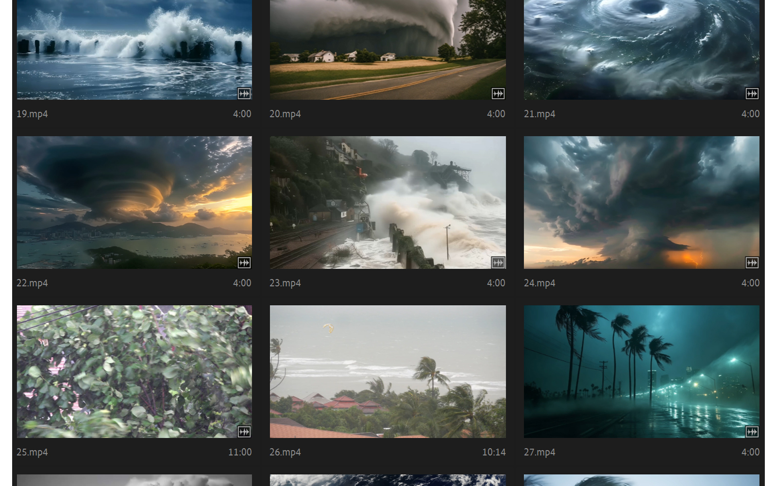The width and height of the screenshot is (777, 486).
Task: Click the audio/video badge icon on 20.mp4
Action: point(498,93)
